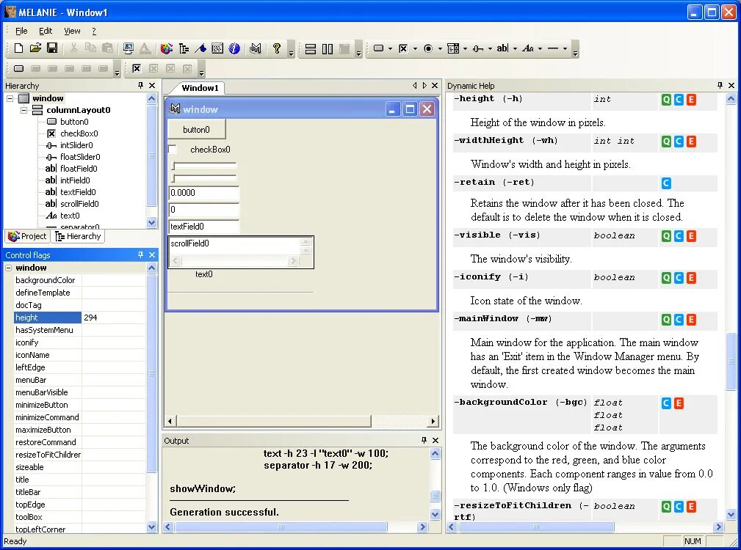The width and height of the screenshot is (741, 550).
Task: Click button0 in the design window
Action: [197, 129]
